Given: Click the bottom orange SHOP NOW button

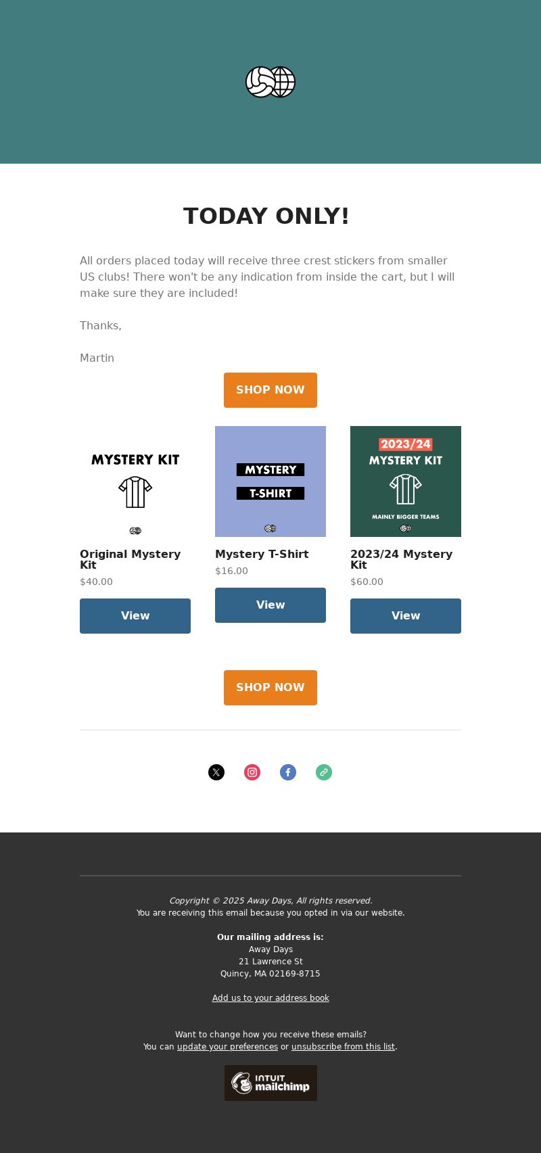Looking at the screenshot, I should pyautogui.click(x=270, y=688).
